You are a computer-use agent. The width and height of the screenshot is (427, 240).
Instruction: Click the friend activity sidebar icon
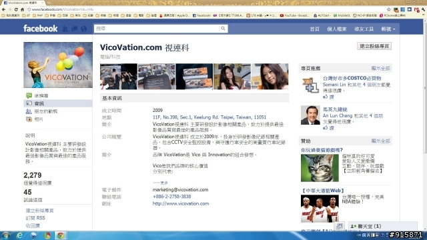click(29, 111)
